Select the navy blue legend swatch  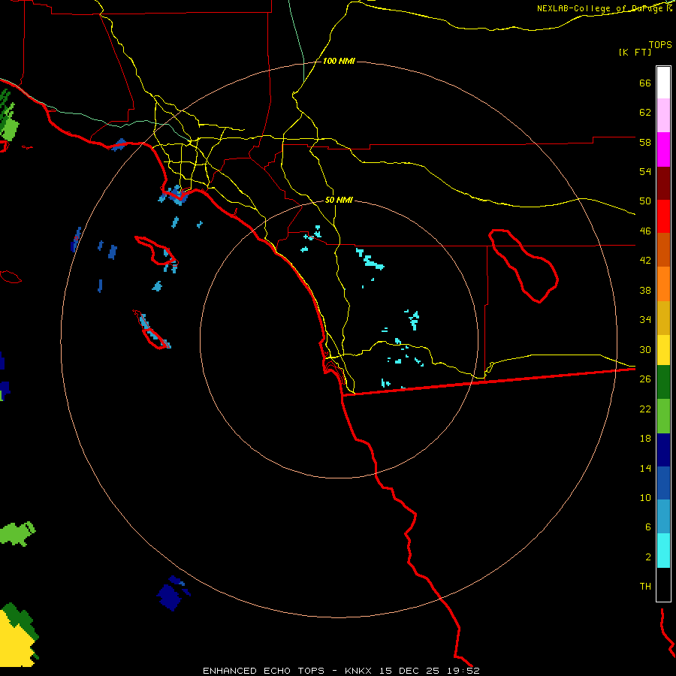click(x=663, y=450)
